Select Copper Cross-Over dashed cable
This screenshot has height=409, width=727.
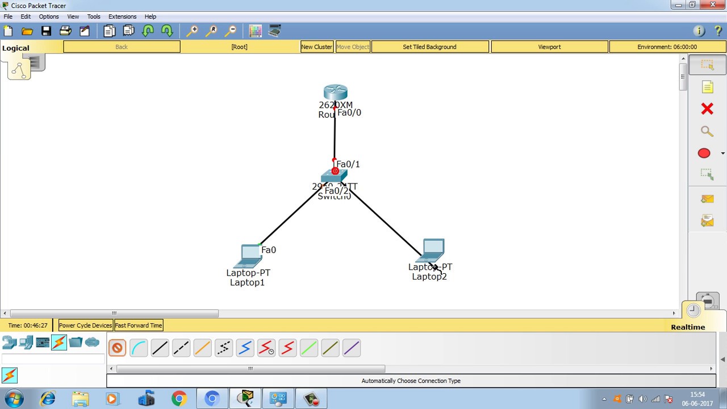[181, 348]
